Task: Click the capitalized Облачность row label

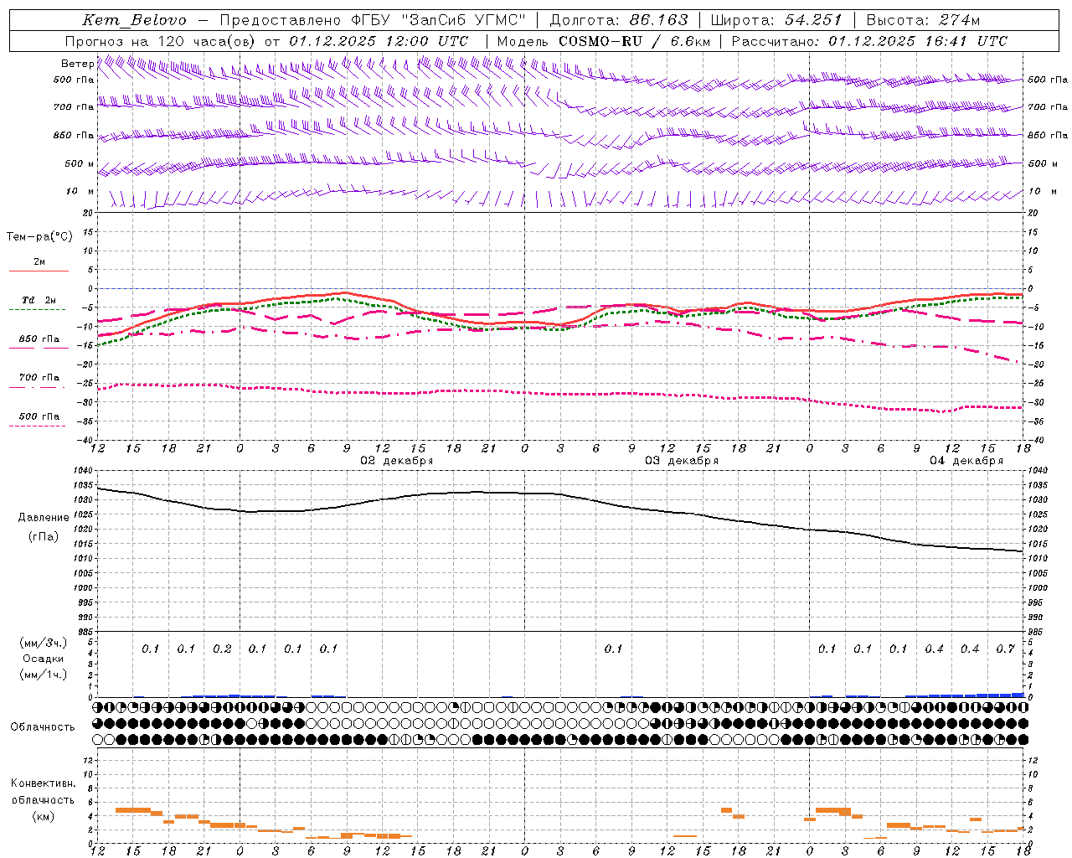Action: click(43, 727)
